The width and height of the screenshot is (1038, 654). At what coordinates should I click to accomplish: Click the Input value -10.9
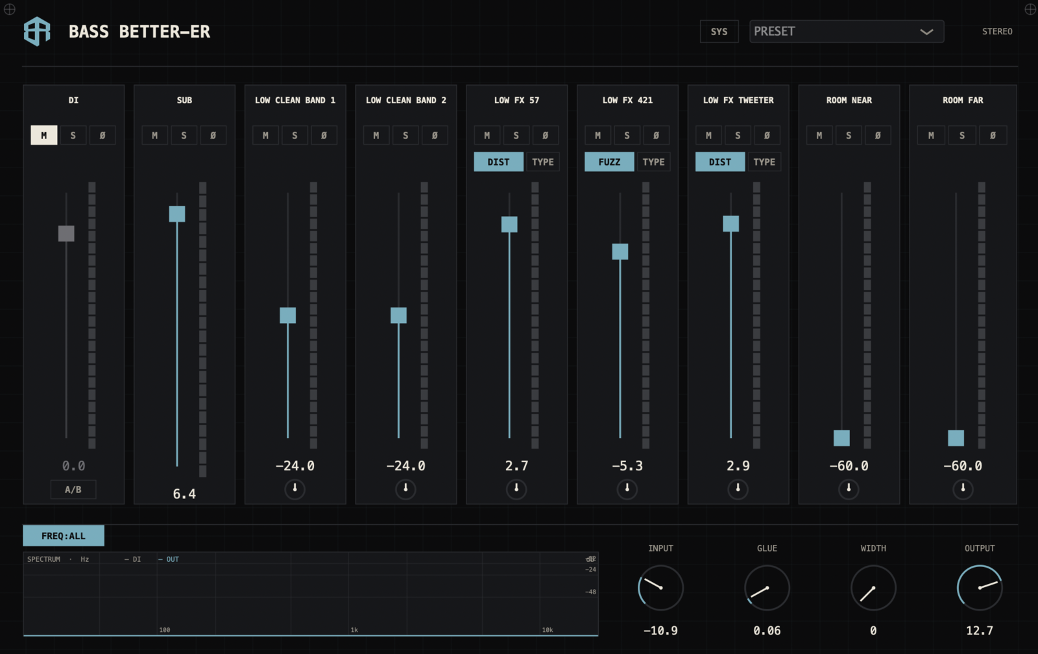(x=660, y=631)
